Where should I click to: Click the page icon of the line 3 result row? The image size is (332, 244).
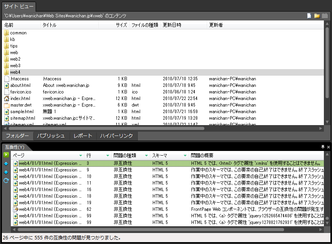[x=15, y=163]
